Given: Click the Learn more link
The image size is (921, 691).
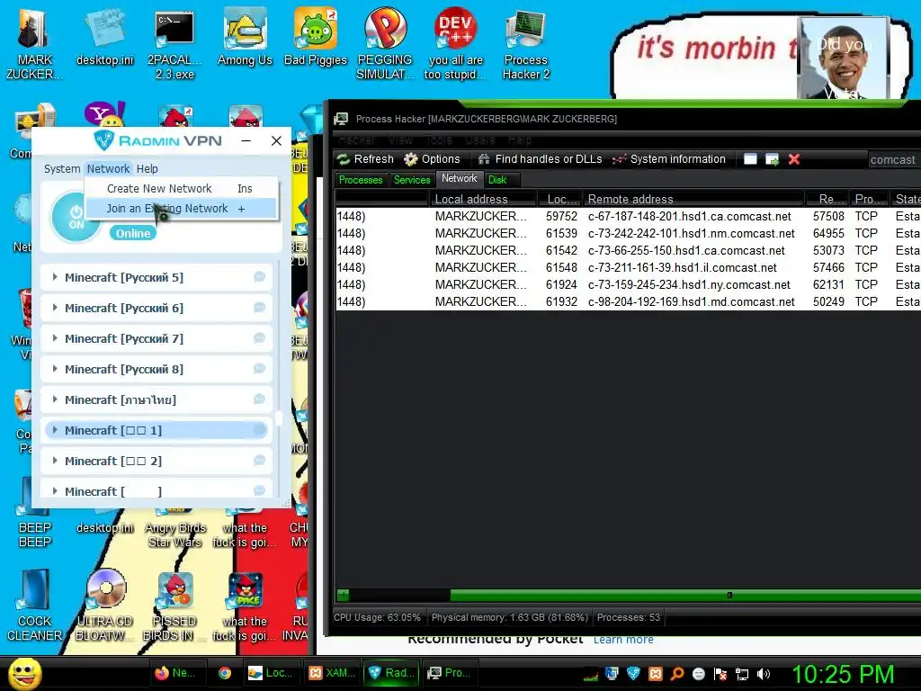Looking at the screenshot, I should pyautogui.click(x=623, y=640).
